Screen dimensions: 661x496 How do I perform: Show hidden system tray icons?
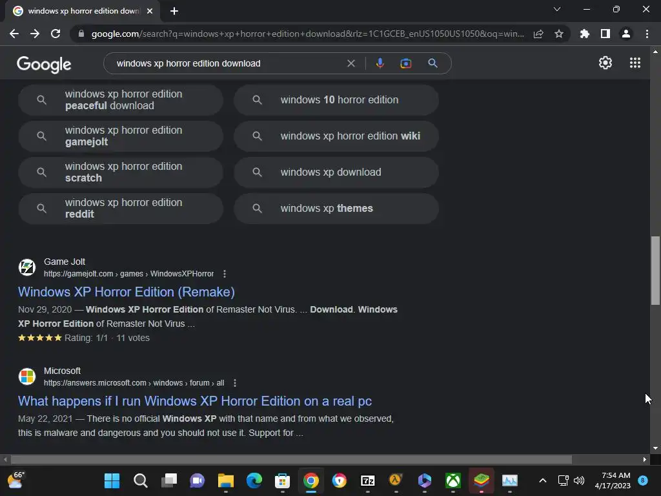[x=542, y=480]
